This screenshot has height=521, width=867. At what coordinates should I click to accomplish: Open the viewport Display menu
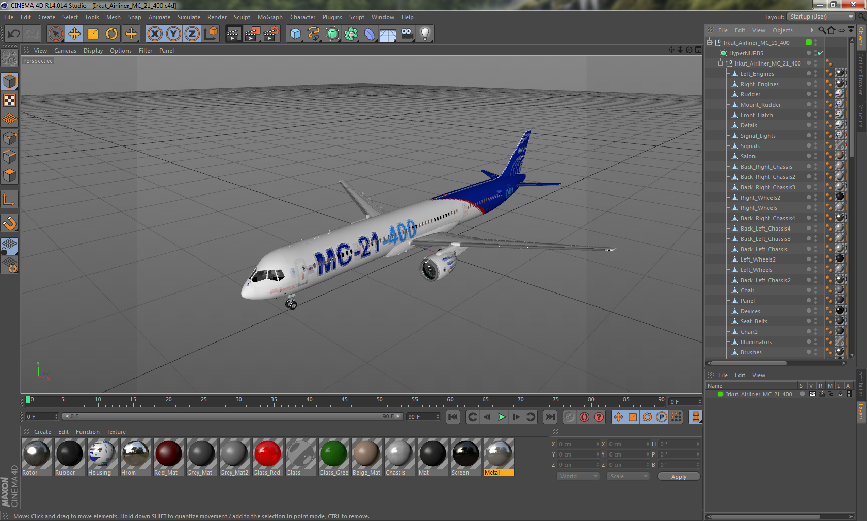93,51
